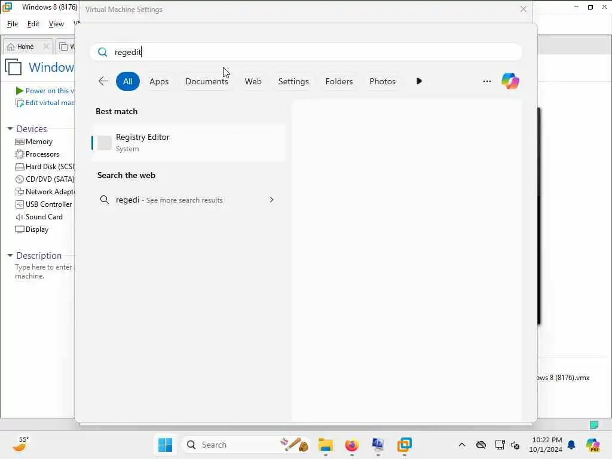Viewport: 612px width, 459px height.
Task: Filter results by Settings
Action: pyautogui.click(x=293, y=81)
